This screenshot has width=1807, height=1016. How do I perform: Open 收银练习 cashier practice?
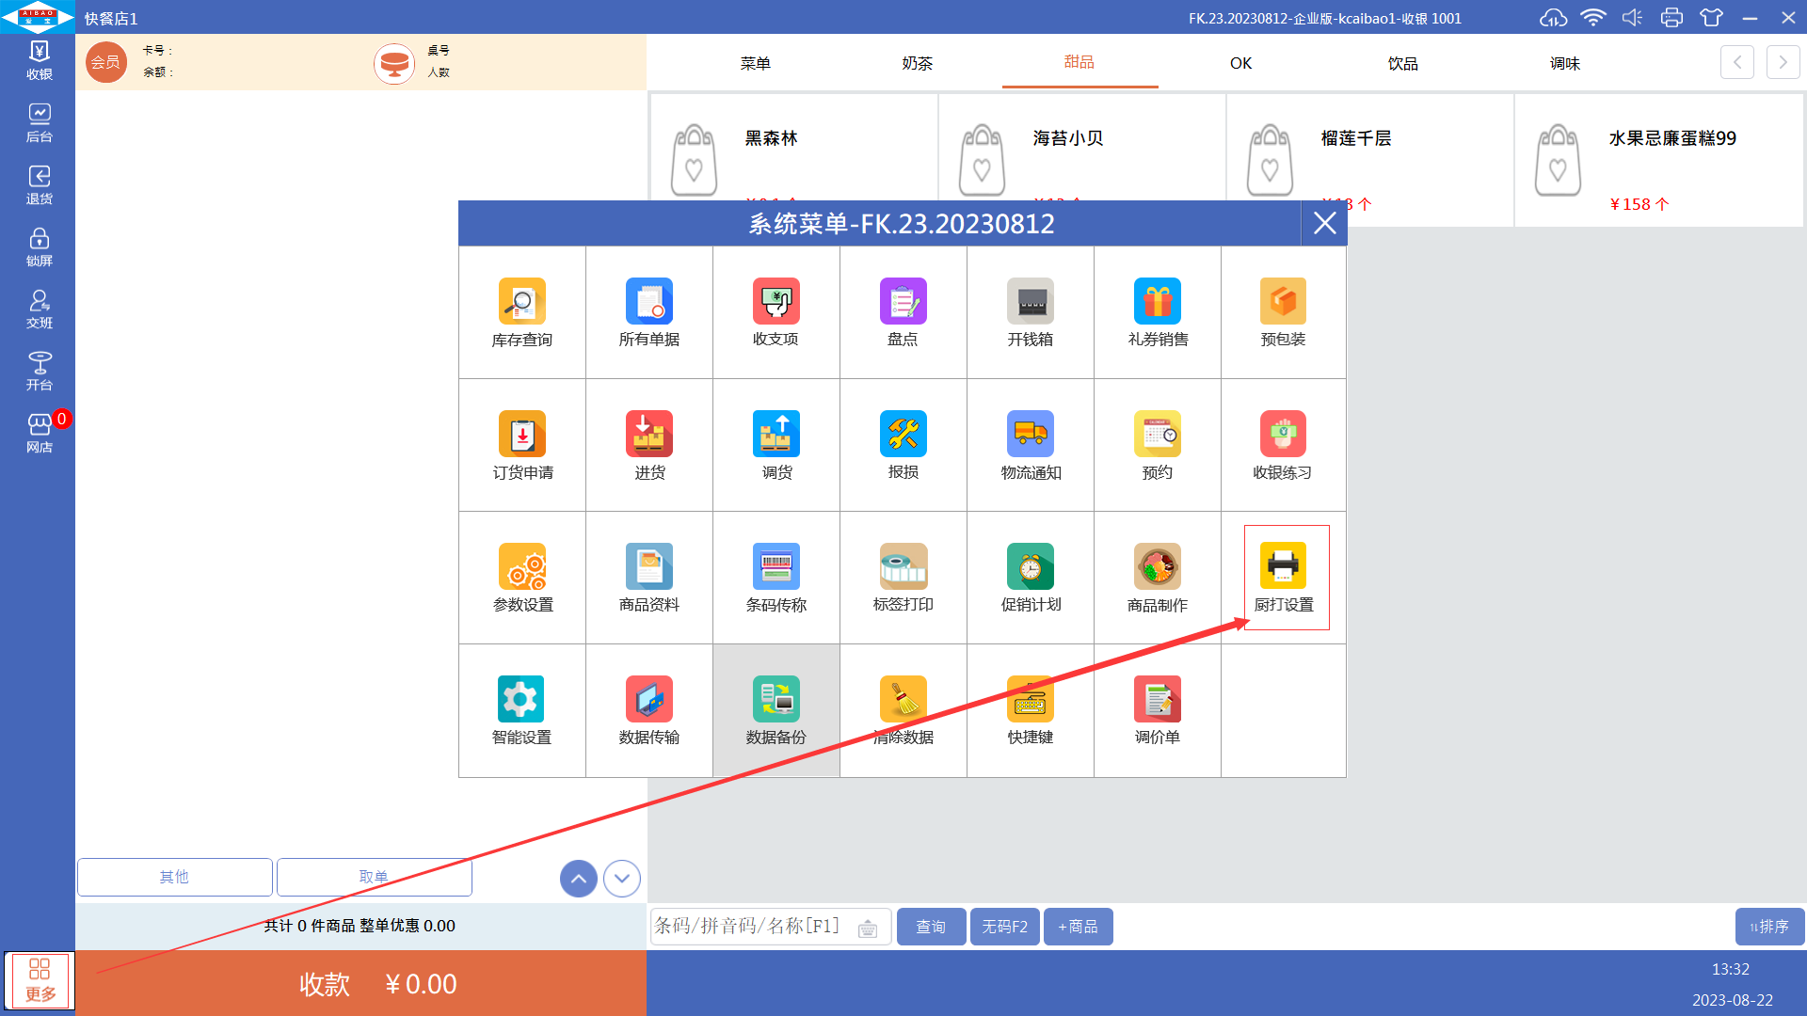click(1284, 445)
